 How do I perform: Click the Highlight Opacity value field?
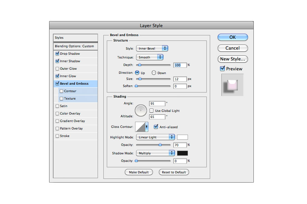tap(180, 145)
